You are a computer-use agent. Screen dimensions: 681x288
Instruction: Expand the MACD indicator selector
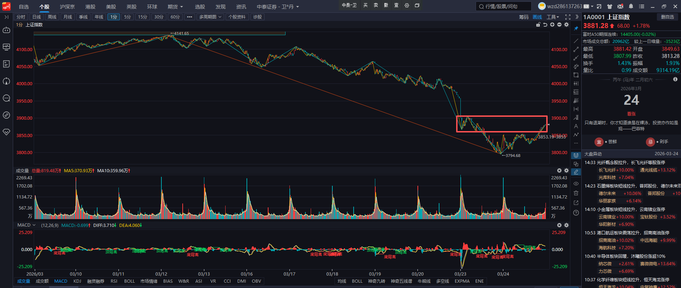(27, 225)
